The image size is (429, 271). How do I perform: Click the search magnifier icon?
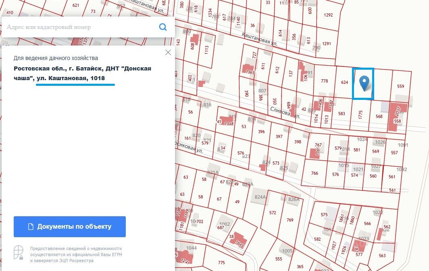[x=163, y=27]
